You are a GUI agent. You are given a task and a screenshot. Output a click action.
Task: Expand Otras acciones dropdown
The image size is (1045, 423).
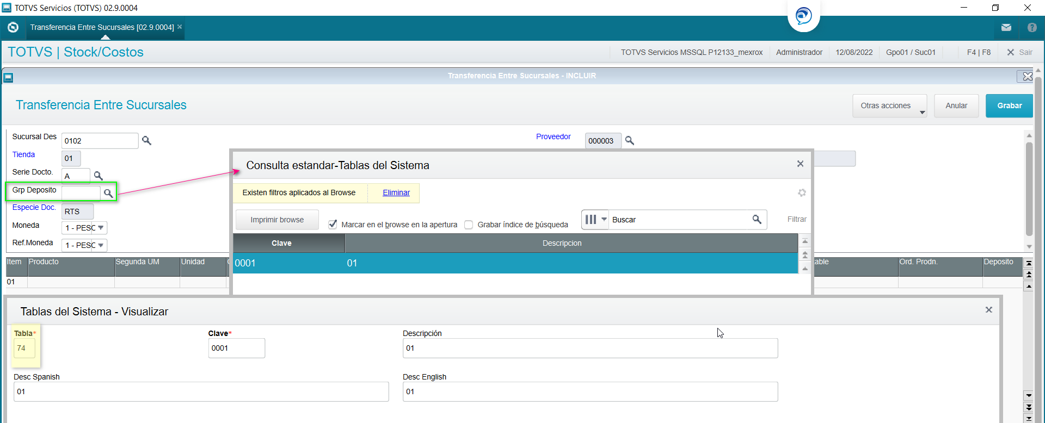[889, 105]
